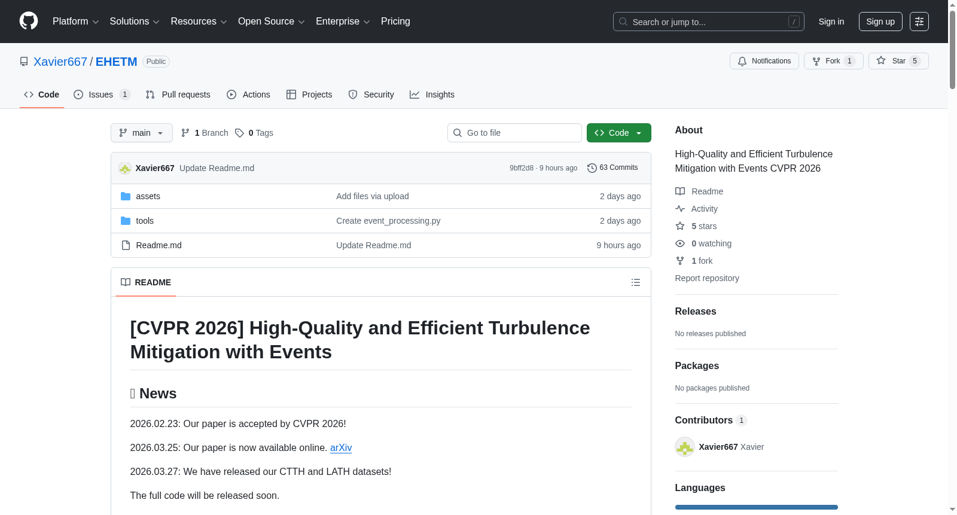957x515 pixels.
Task: Click the Readme.md file icon
Action: point(126,245)
